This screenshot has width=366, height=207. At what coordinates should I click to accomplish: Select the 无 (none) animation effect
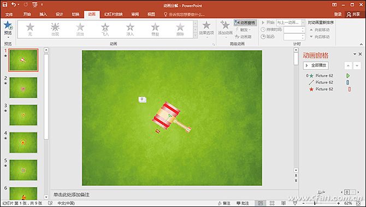pos(30,29)
